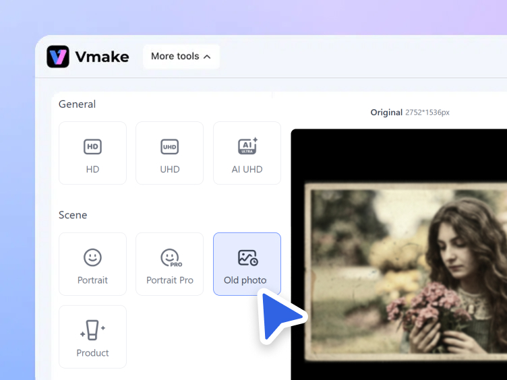Click the Vmake logo icon

click(58, 57)
